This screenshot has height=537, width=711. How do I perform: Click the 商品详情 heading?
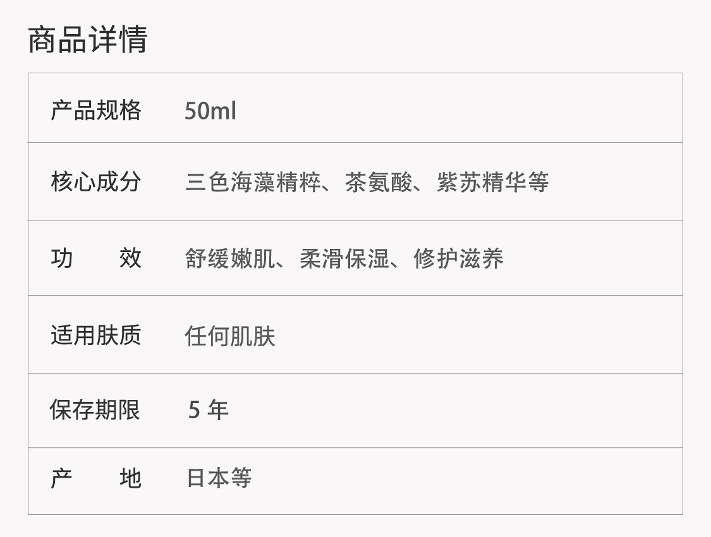point(88,39)
